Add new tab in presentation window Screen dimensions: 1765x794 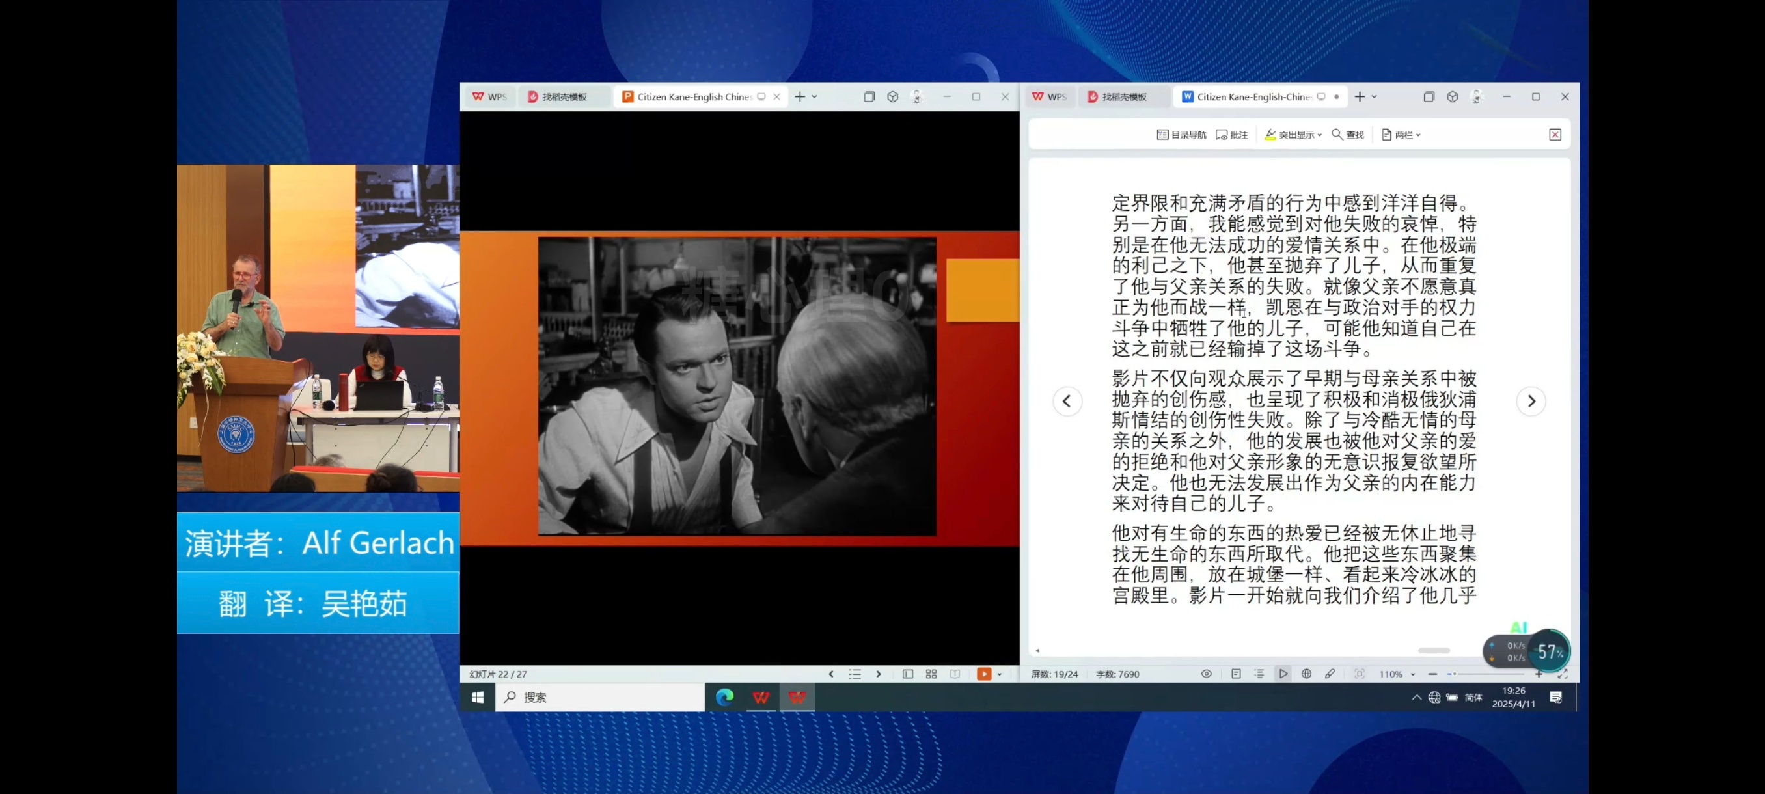[x=800, y=96]
